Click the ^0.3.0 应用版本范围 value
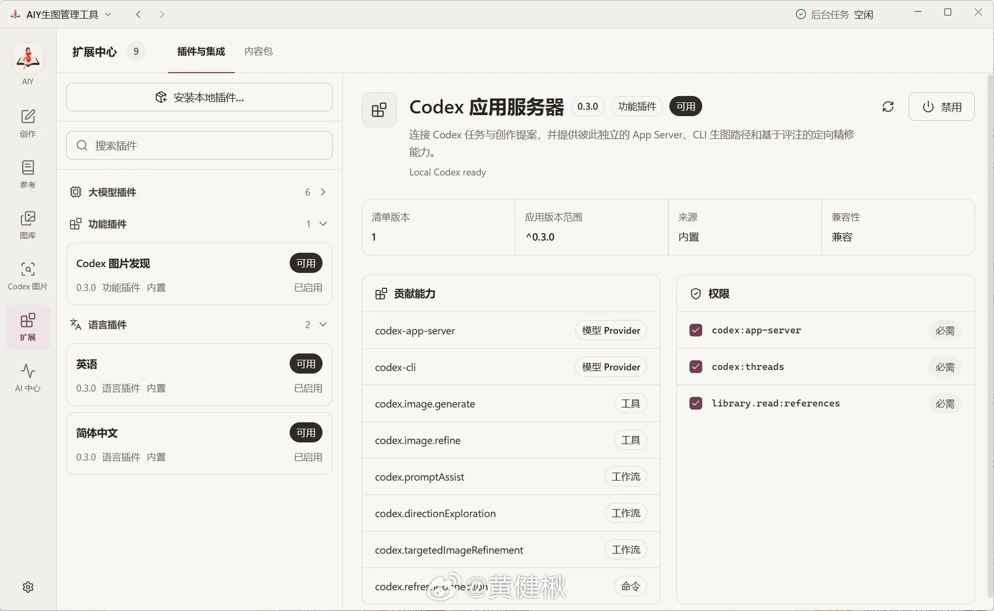The width and height of the screenshot is (994, 611). 540,237
